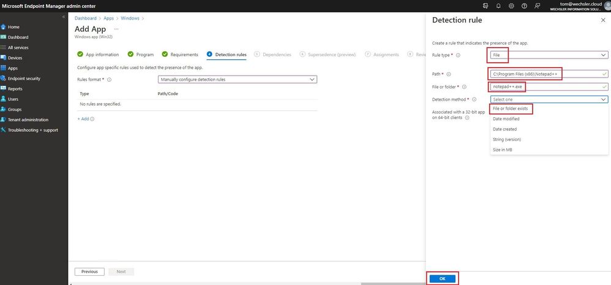Open the Home page from sidebar

point(13,27)
